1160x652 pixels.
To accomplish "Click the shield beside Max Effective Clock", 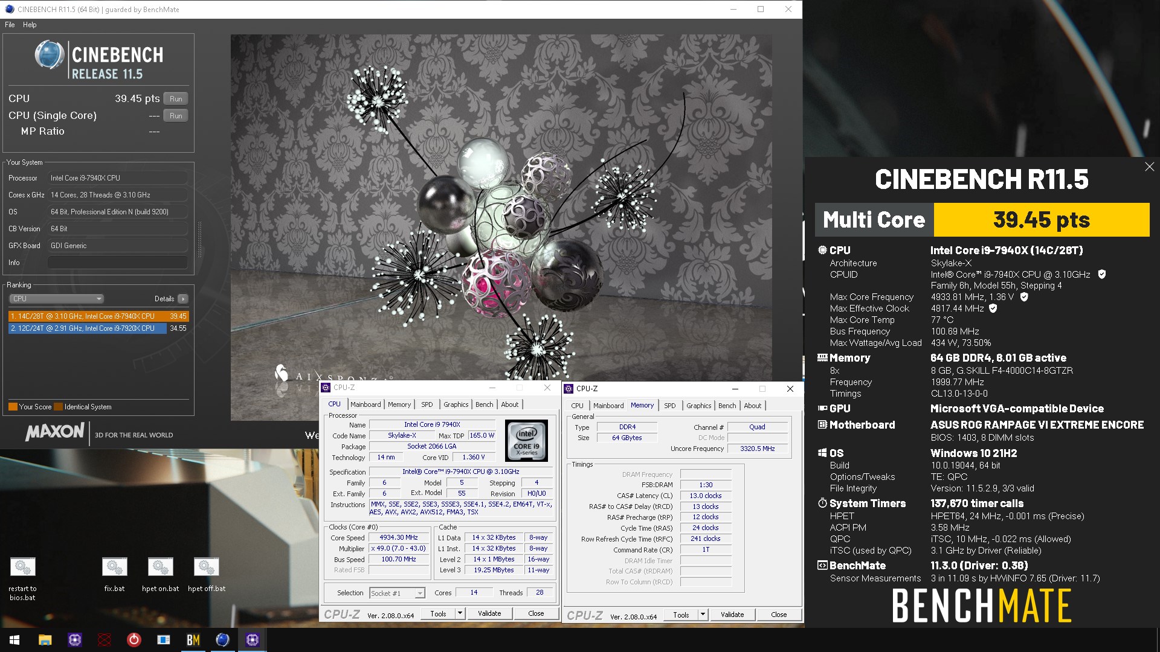I will point(993,308).
